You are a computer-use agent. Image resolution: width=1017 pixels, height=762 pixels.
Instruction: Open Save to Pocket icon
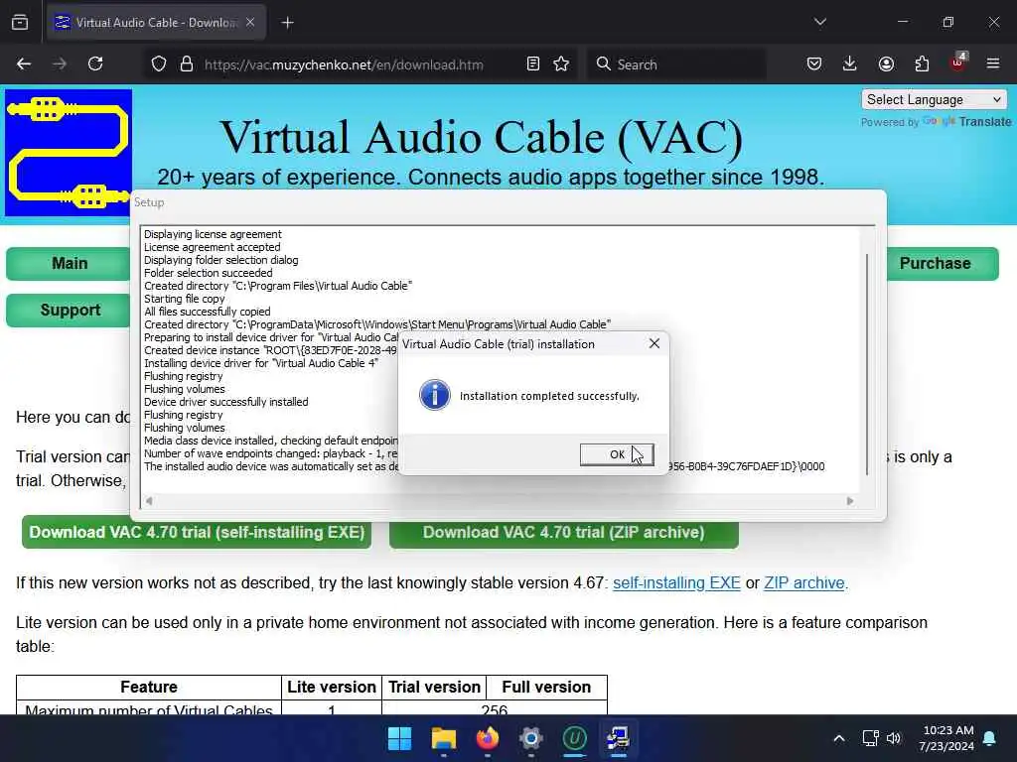(814, 64)
